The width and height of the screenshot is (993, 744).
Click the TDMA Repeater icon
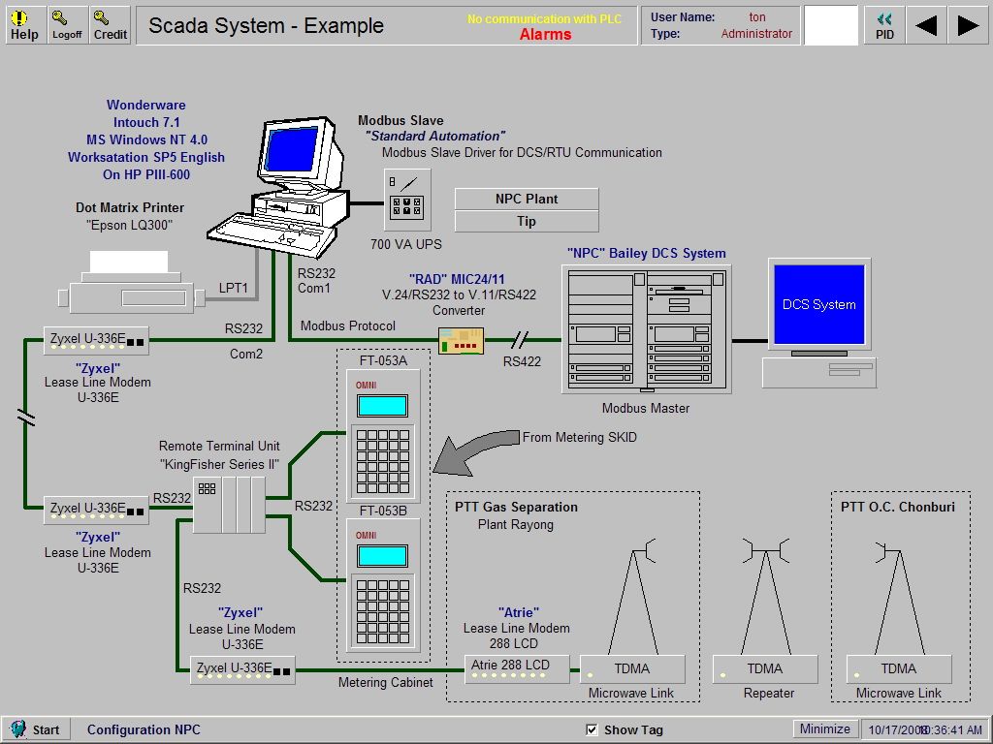coord(764,668)
